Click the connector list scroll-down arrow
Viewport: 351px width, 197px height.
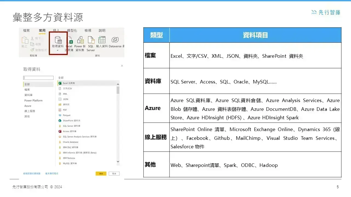coord(118,162)
